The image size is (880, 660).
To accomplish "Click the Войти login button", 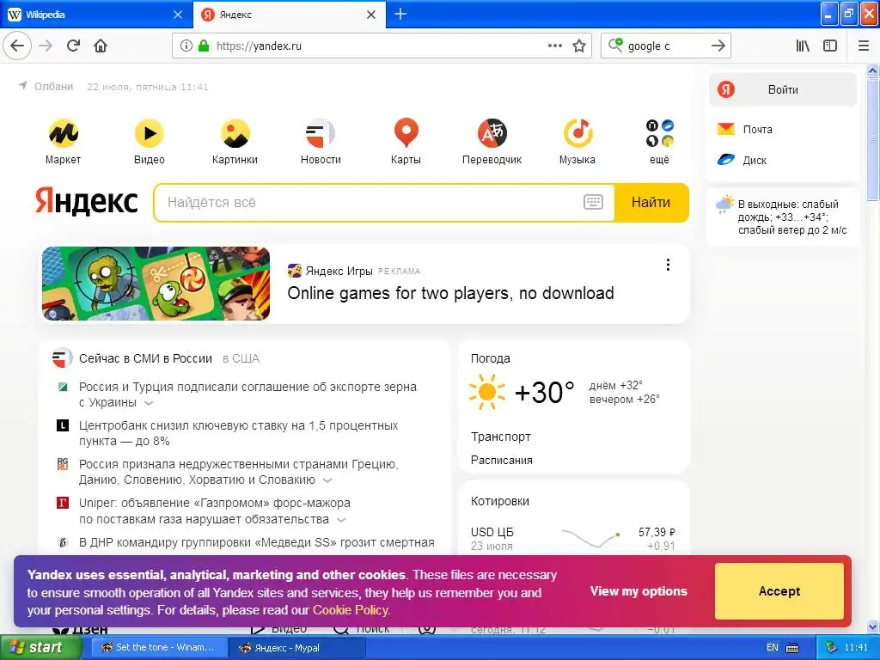I will click(783, 89).
